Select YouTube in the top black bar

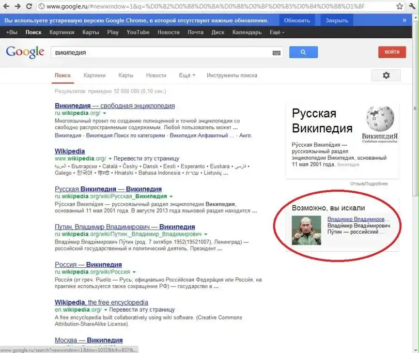[x=138, y=32]
